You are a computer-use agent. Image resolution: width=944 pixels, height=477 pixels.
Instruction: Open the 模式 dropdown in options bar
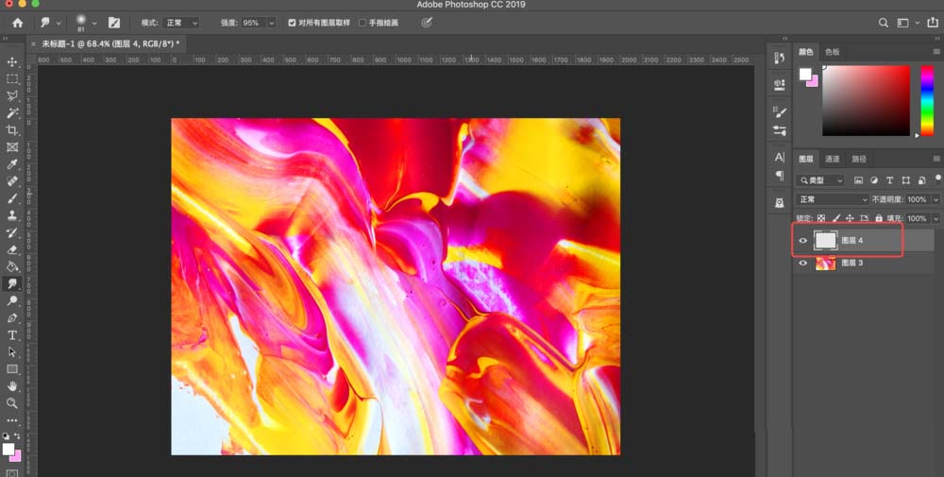(182, 22)
